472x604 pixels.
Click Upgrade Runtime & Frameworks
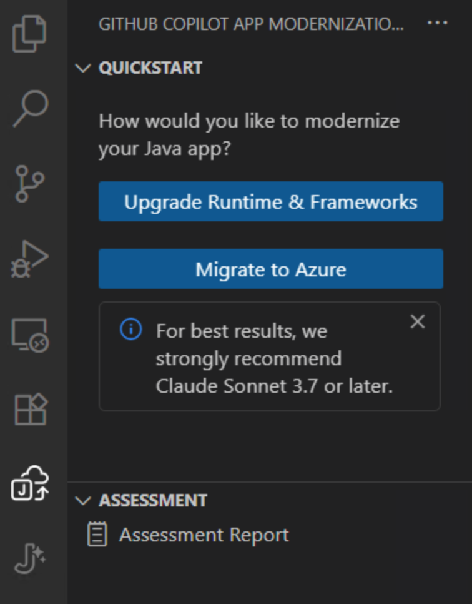pyautogui.click(x=270, y=201)
